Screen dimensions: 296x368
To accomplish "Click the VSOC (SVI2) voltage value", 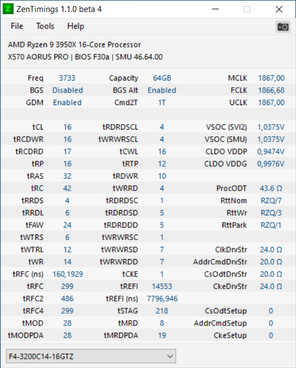I will pos(271,127).
